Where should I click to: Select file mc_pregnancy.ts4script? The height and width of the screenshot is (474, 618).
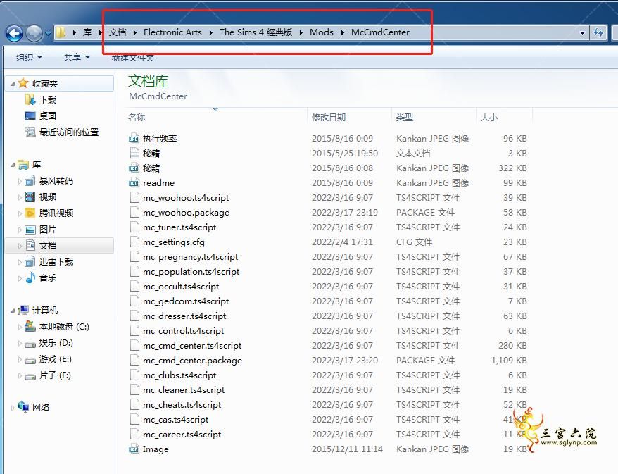[190, 256]
